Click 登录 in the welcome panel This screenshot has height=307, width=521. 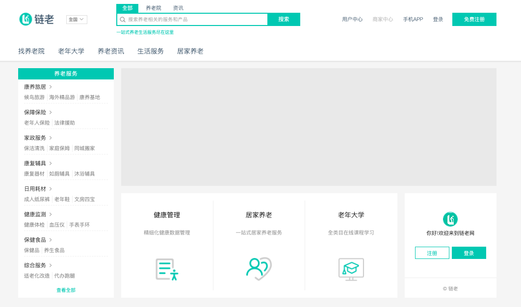click(x=469, y=253)
